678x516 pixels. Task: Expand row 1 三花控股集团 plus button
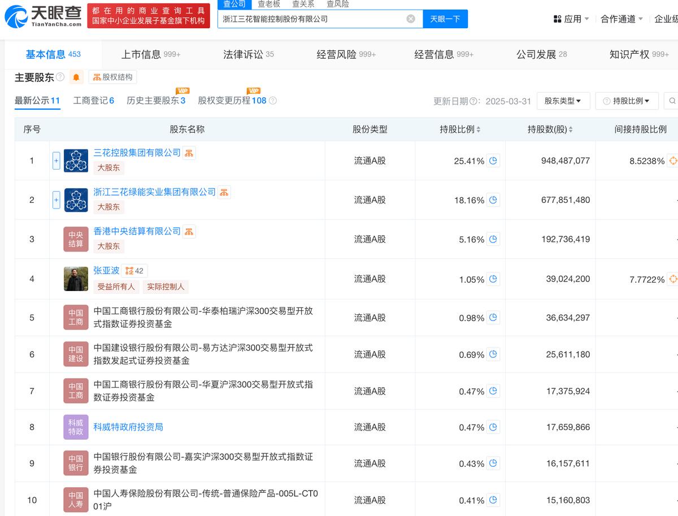pyautogui.click(x=56, y=161)
